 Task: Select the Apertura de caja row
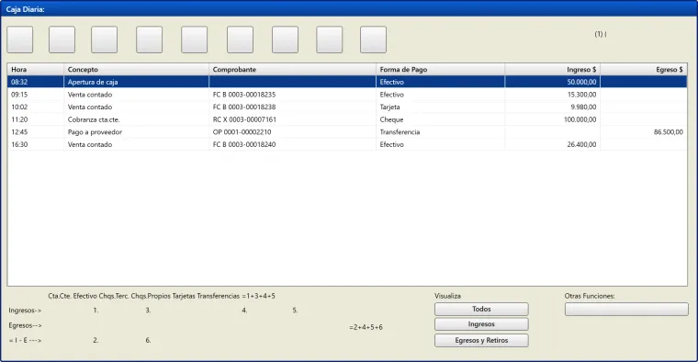click(347, 82)
